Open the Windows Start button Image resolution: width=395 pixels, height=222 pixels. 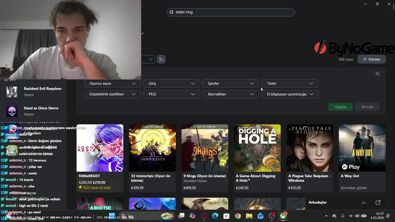[112, 216]
